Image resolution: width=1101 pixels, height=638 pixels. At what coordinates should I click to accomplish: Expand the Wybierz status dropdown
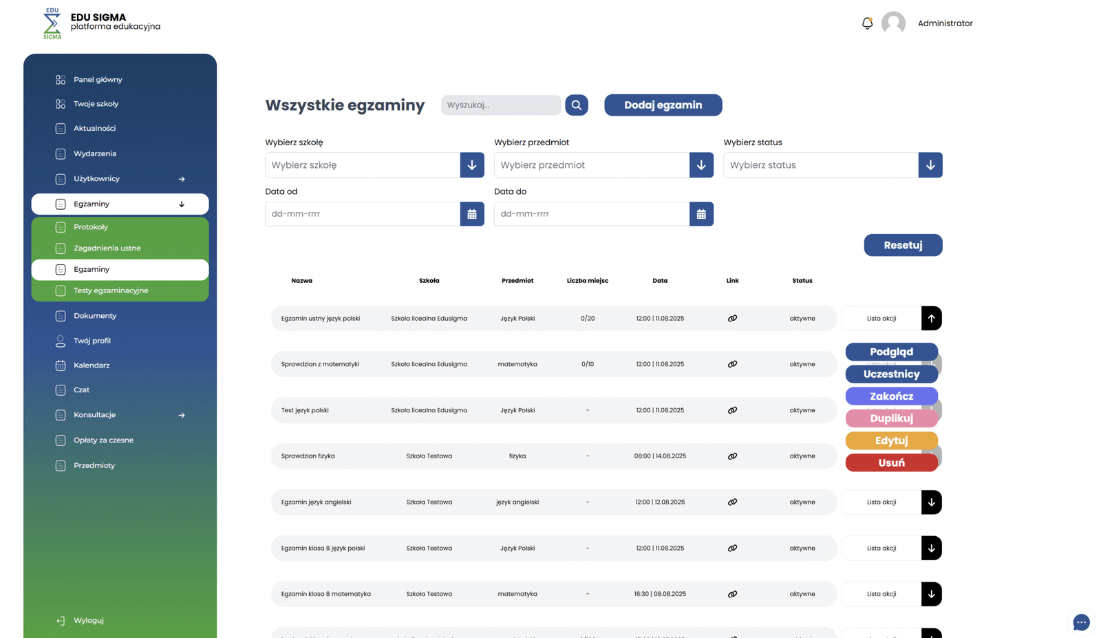[930, 165]
